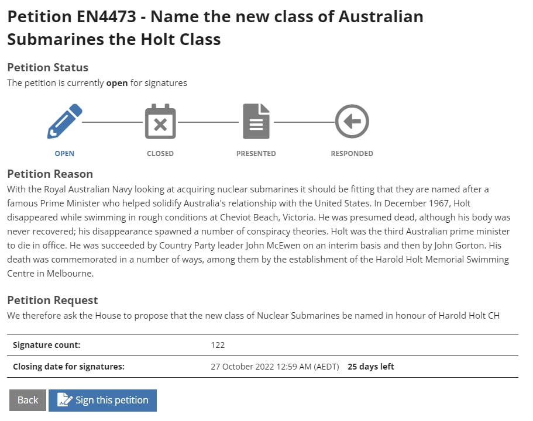
Task: Click the Closing date for signatures label
Action: pyautogui.click(x=68, y=367)
